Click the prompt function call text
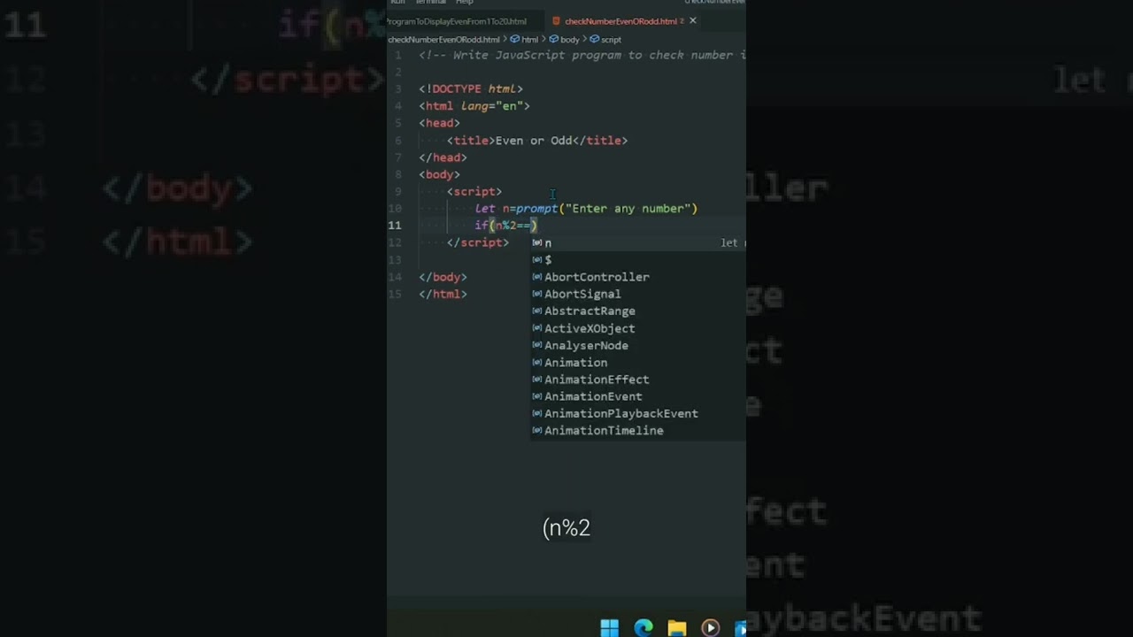Viewport: 1133px width, 637px height. pos(536,209)
